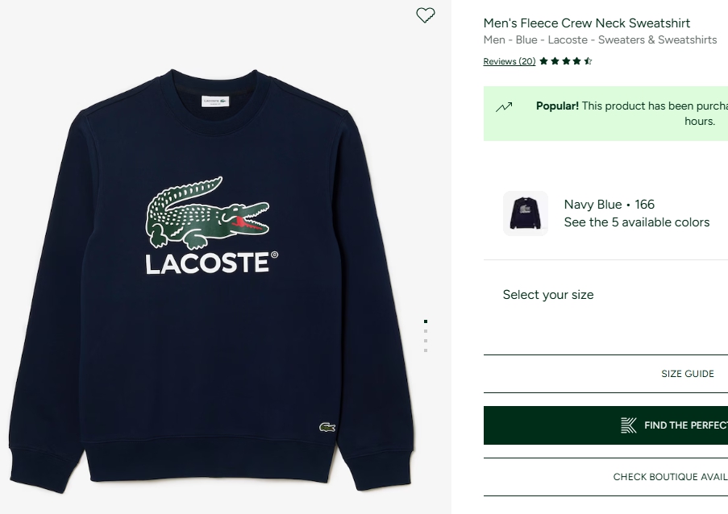Screen dimensions: 728x514
Task: Check boutique availability for this sweatshirt
Action: [x=669, y=477]
